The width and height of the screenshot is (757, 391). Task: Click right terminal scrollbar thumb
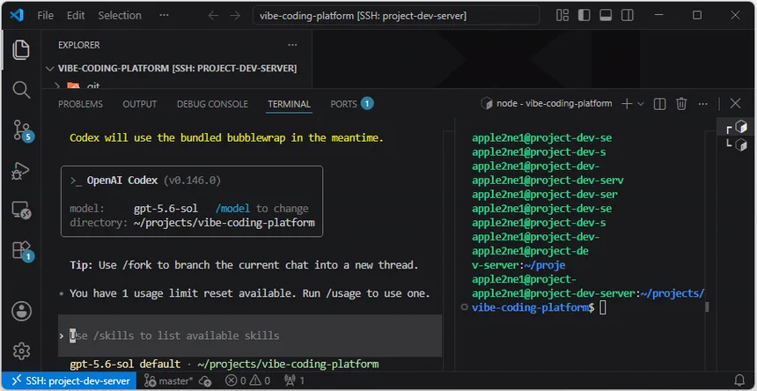point(707,307)
